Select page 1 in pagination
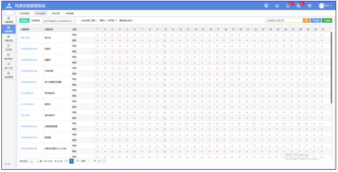338x172 pixels. tap(71, 161)
